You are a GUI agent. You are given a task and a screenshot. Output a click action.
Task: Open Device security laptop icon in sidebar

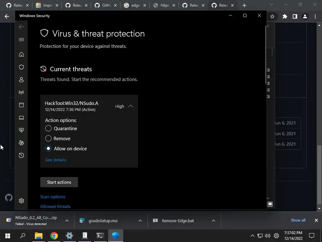(21, 118)
